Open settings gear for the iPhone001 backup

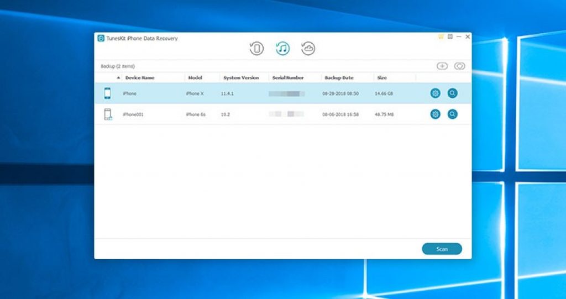click(x=436, y=114)
